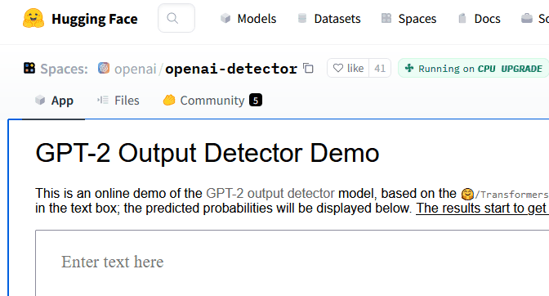The image size is (549, 296).
Task: Open the Docs menu item
Action: pos(480,19)
